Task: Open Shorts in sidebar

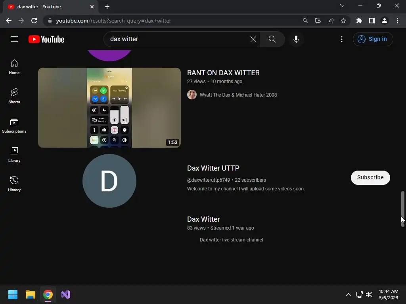Action: [x=14, y=96]
